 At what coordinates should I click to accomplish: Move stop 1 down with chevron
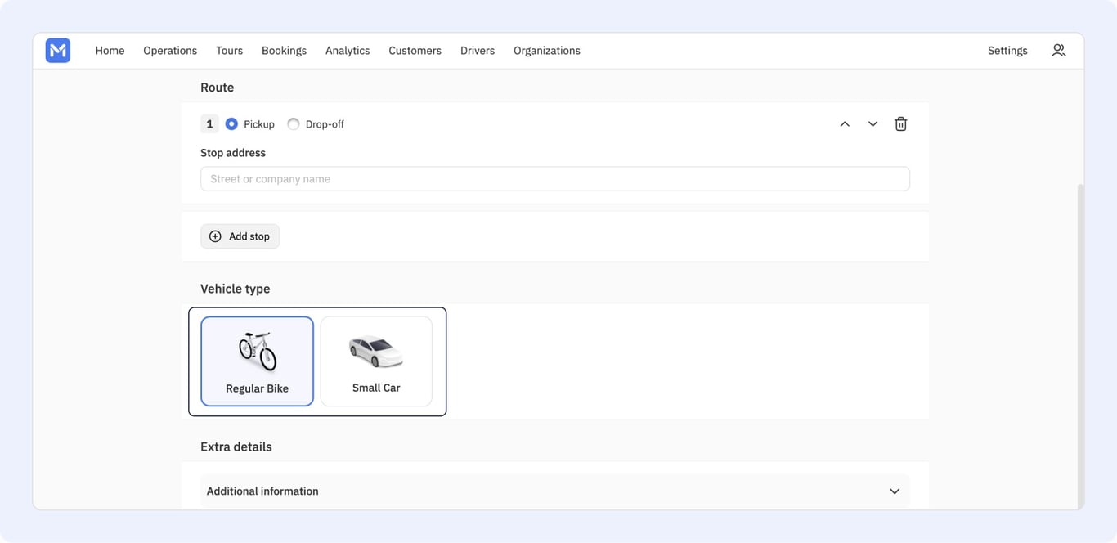(x=873, y=124)
